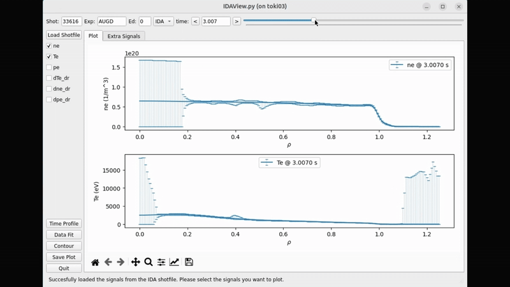Click the Load Shotfile button
The height and width of the screenshot is (287, 510).
coord(64,35)
